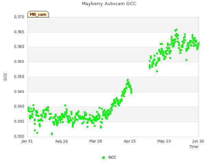Click the y-axis value 0.345

click(x=19, y=92)
